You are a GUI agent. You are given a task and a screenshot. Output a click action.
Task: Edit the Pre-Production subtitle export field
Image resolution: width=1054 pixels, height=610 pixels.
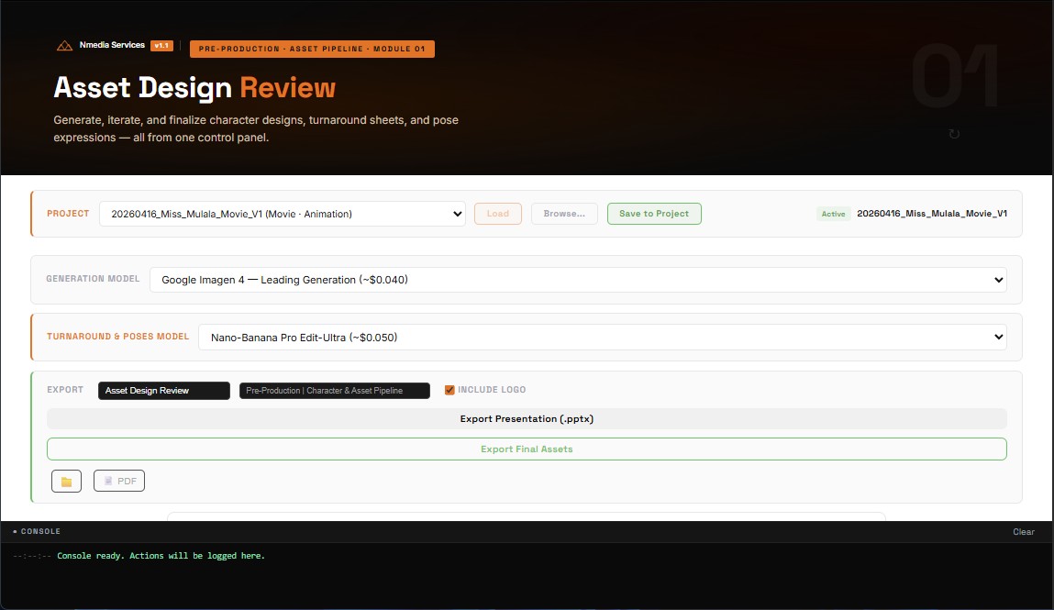tap(335, 391)
